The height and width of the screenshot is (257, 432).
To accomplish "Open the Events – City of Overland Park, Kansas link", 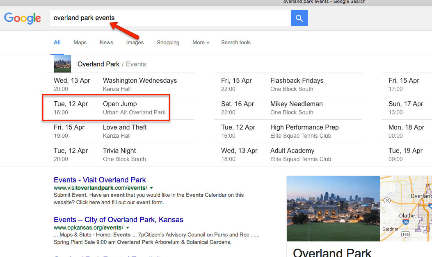I will point(118,220).
